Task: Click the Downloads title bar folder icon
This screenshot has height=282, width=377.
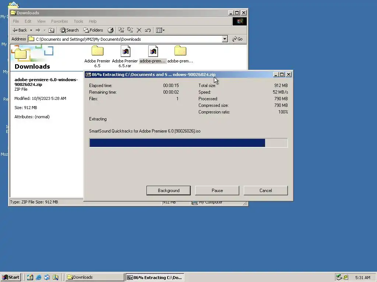Action: click(x=13, y=13)
